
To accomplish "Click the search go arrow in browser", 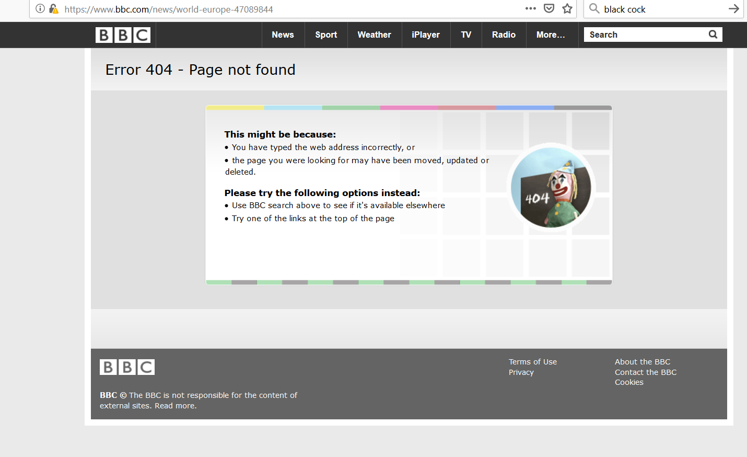I will 734,8.
